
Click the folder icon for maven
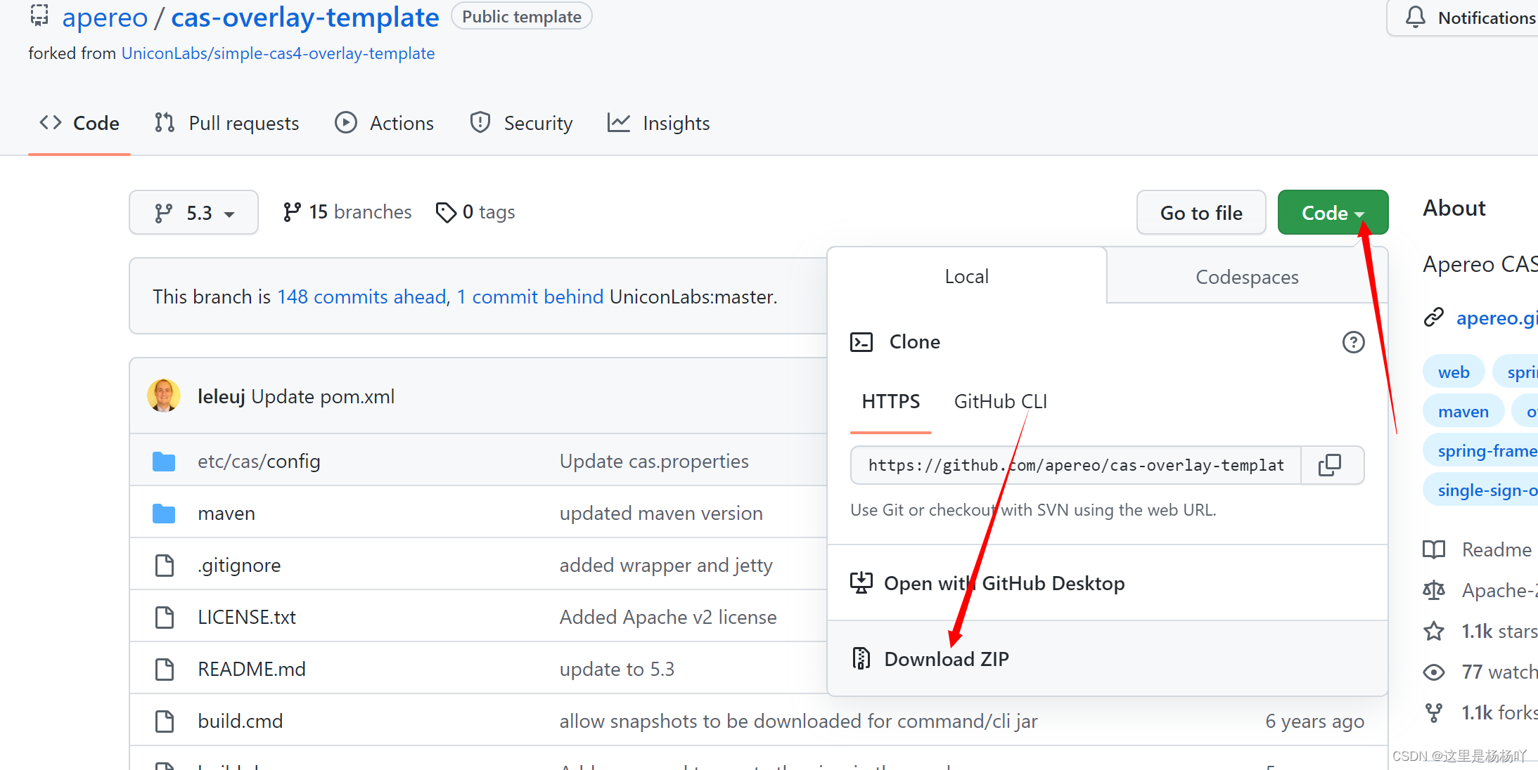tap(164, 513)
